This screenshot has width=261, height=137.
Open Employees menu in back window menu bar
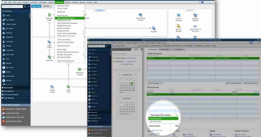coord(59,2)
